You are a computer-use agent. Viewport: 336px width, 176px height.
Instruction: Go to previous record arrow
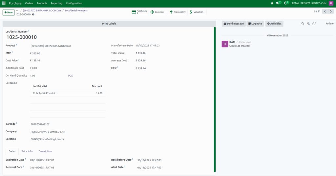coord(325,11)
